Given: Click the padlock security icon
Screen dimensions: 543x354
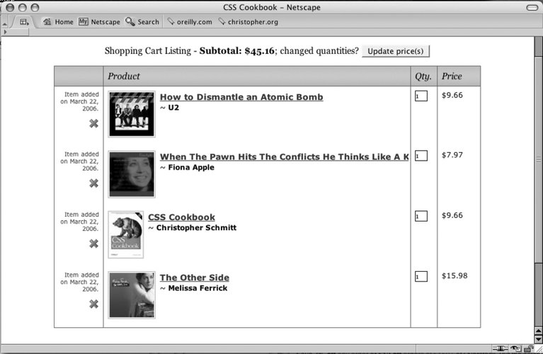Looking at the screenshot, I should (x=528, y=348).
